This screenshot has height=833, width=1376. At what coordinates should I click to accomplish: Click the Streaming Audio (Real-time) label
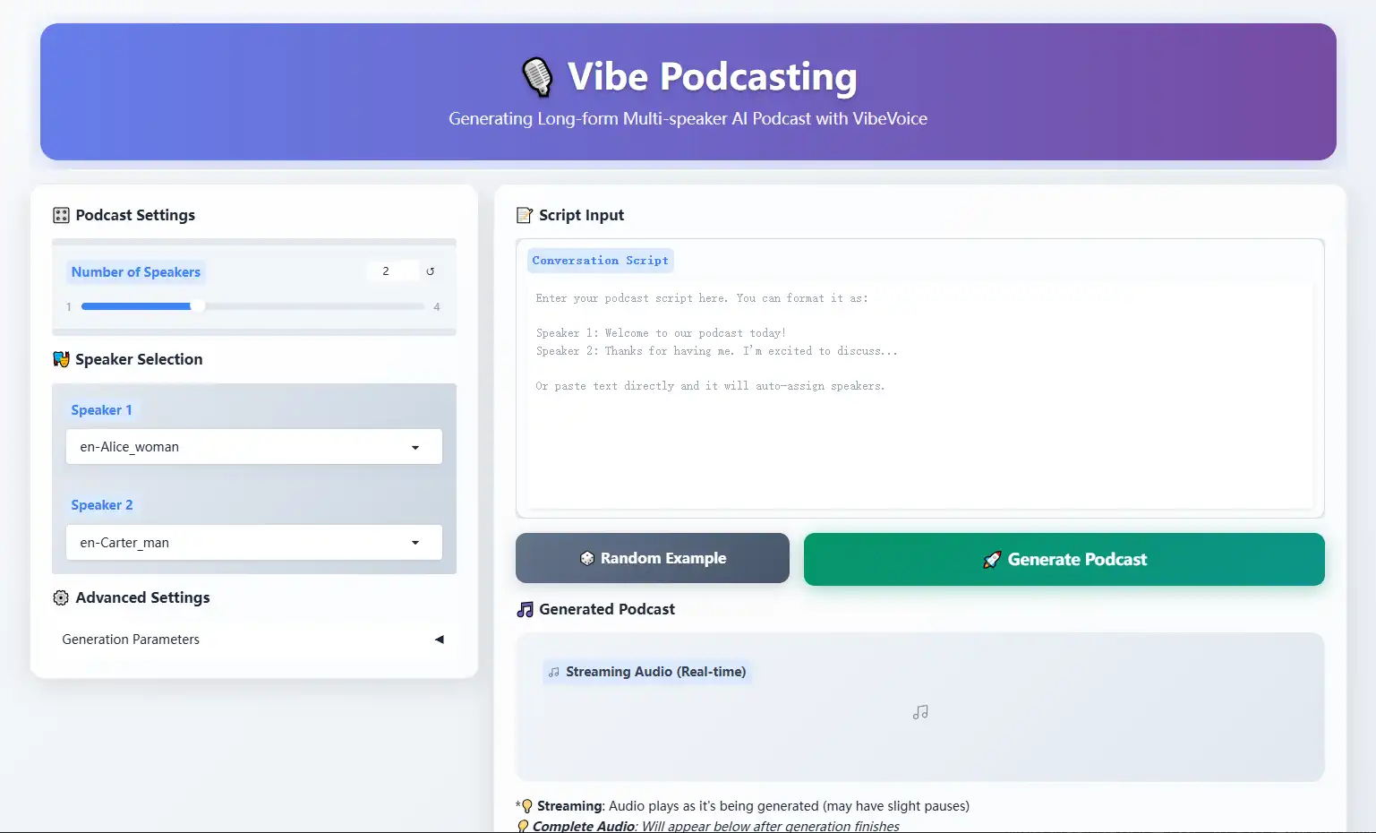647,671
